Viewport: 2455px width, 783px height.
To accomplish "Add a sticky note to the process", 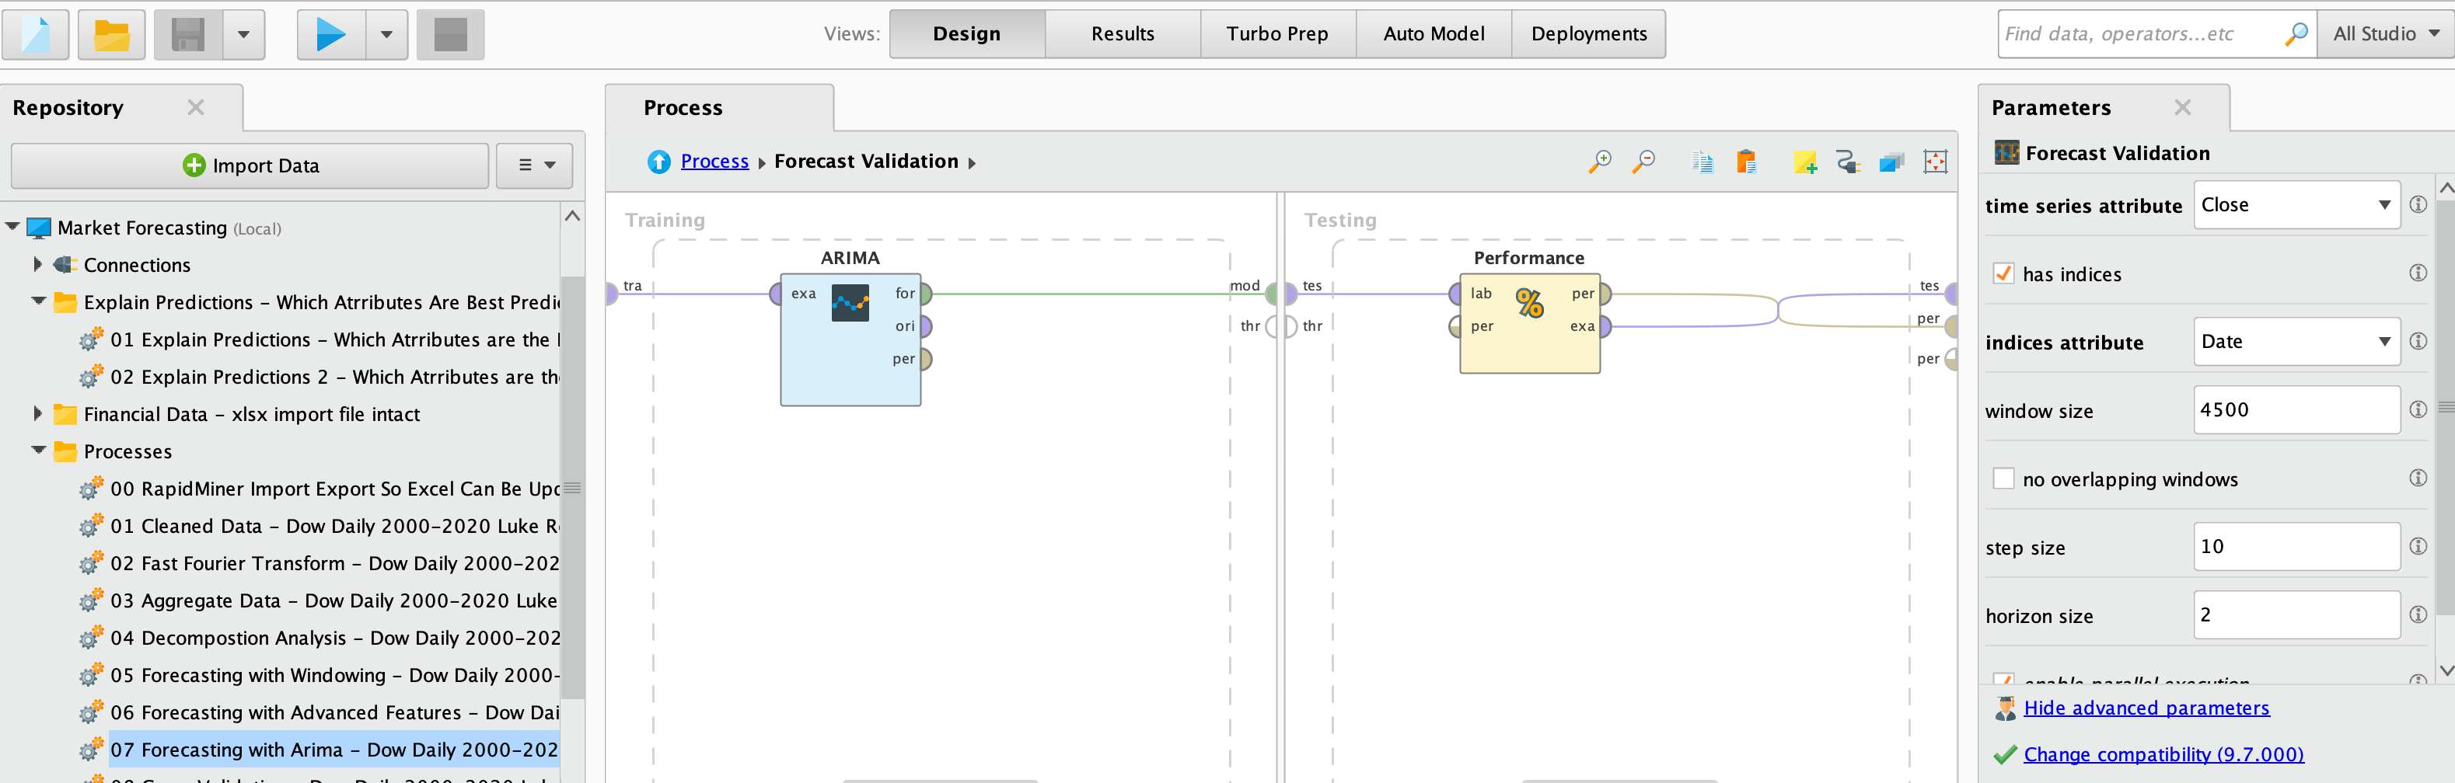I will point(1804,162).
